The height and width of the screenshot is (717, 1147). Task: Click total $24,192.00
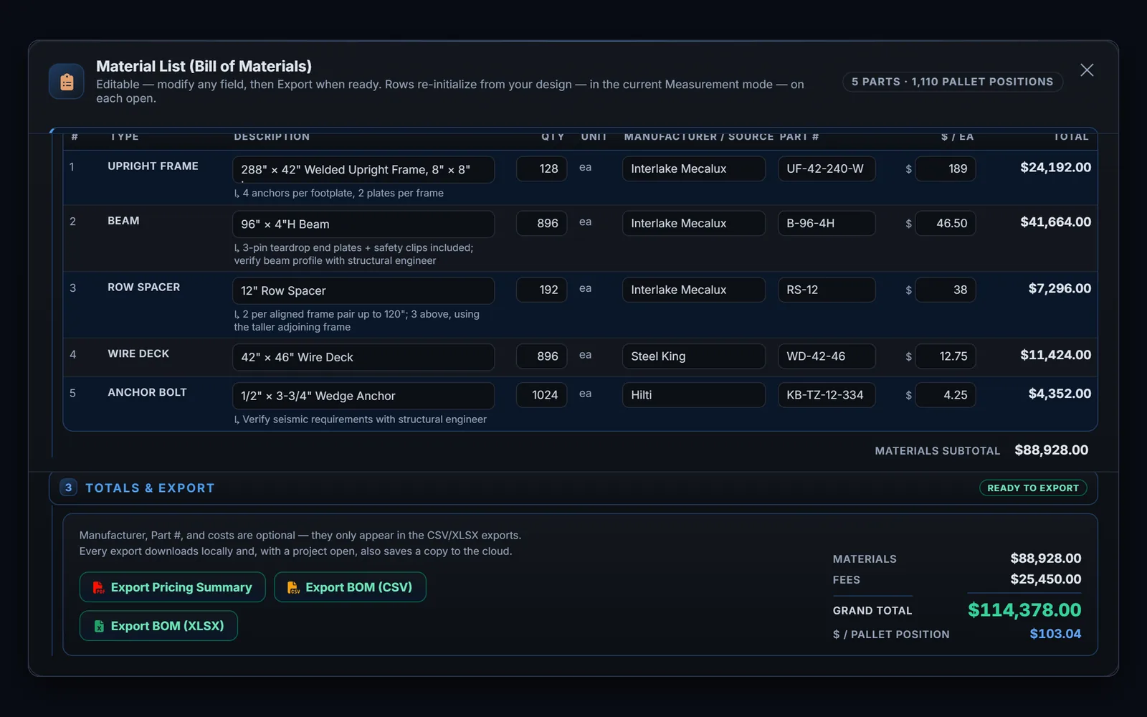point(1055,167)
